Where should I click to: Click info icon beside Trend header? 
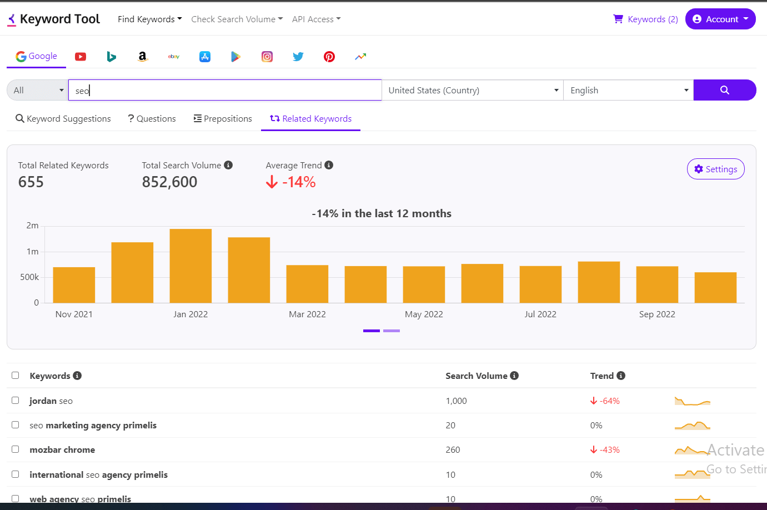coord(621,376)
